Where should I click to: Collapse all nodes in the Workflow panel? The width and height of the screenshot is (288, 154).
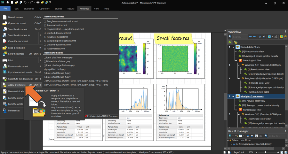point(264,37)
